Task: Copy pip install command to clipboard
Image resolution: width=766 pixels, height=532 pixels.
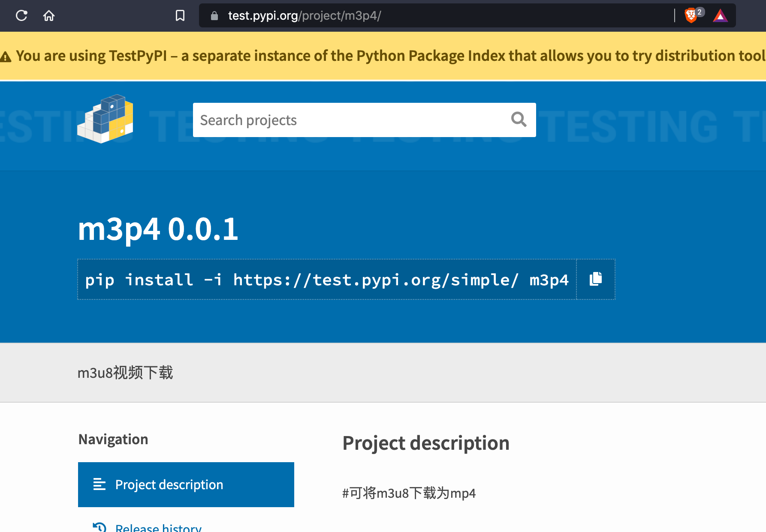Action: (x=596, y=279)
